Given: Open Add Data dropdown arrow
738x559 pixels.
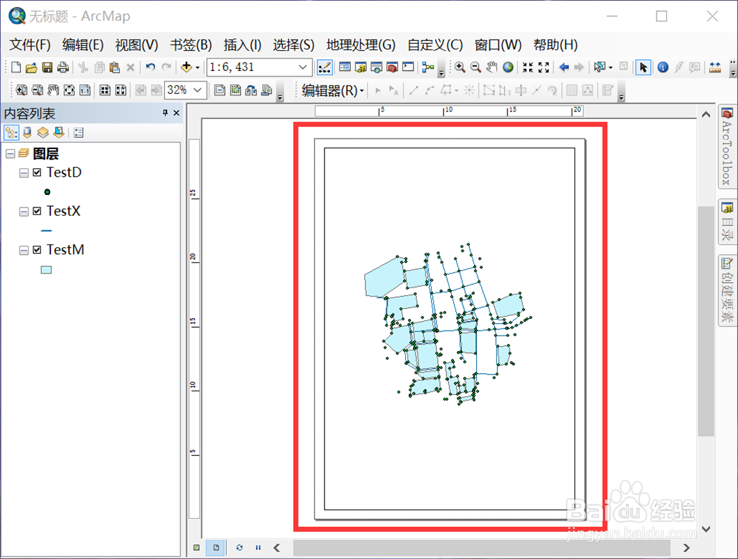Looking at the screenshot, I should [198, 68].
